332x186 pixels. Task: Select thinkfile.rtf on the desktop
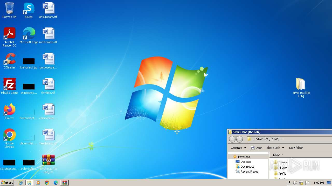pos(48,86)
